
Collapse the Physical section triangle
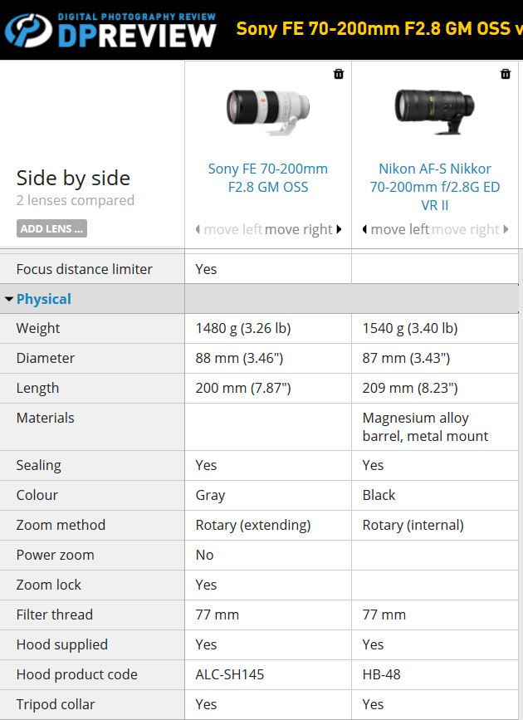click(9, 299)
